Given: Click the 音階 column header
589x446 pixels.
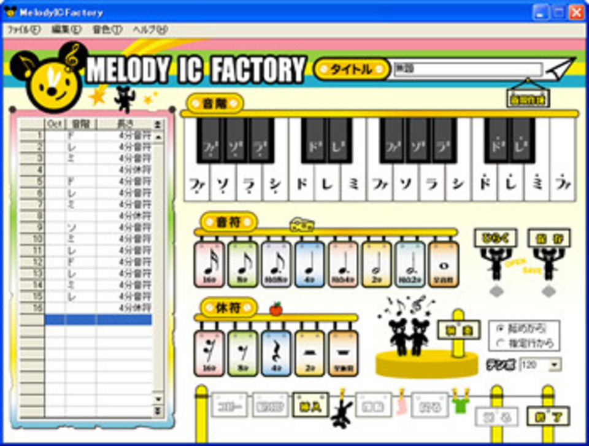Looking at the screenshot, I should (x=80, y=124).
